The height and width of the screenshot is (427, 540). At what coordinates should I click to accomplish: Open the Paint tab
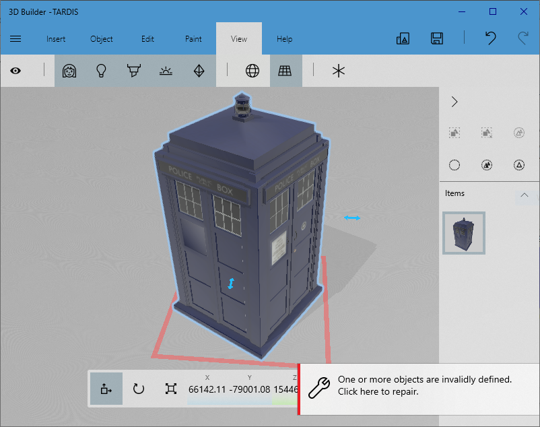coord(193,39)
